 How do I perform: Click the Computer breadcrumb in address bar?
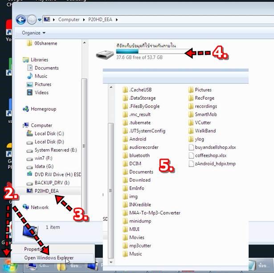(69, 20)
